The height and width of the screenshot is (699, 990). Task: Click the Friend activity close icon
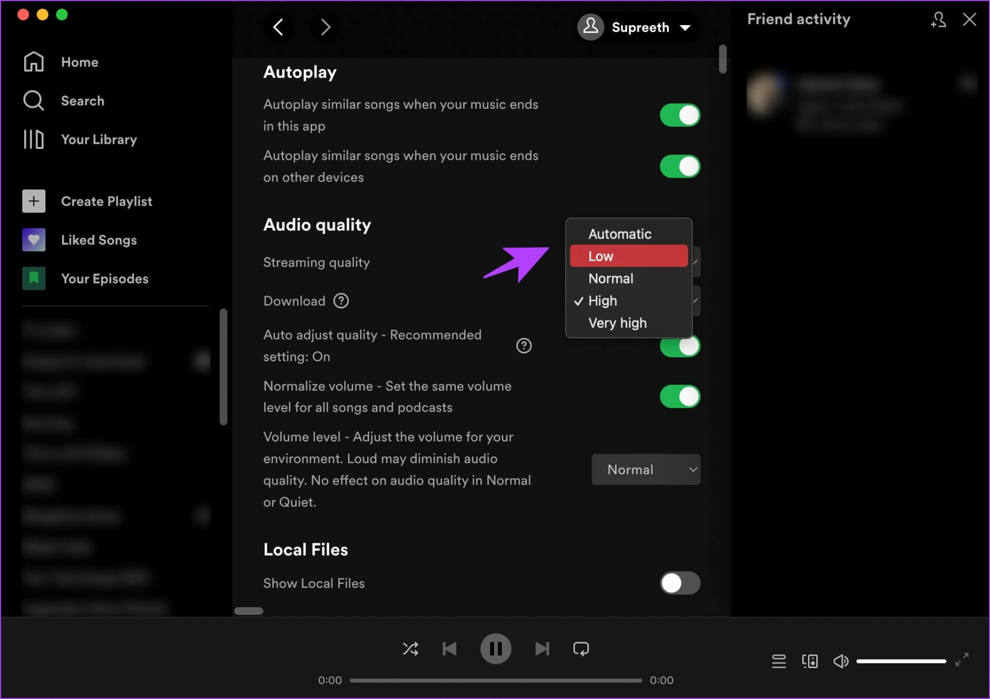tap(969, 19)
